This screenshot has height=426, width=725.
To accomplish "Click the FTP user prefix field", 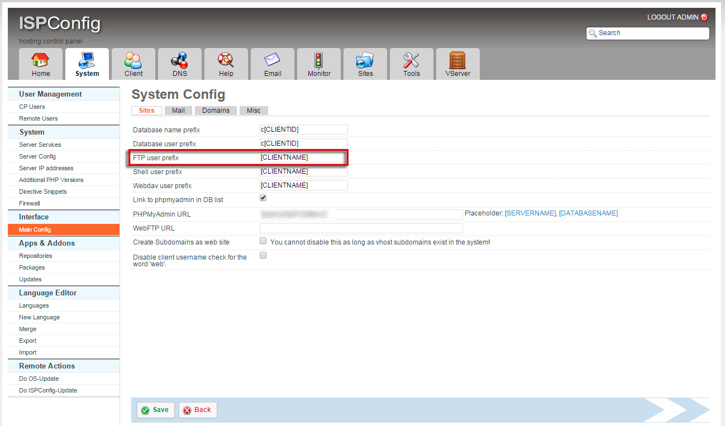I will 303,157.
